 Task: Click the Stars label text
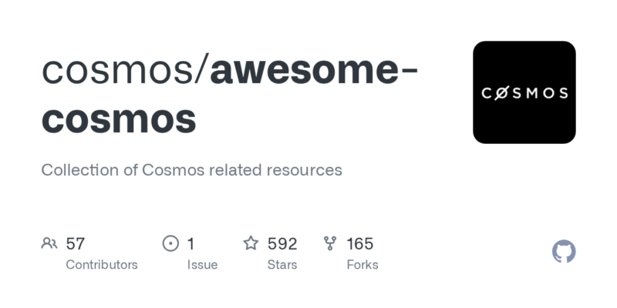[x=282, y=265]
